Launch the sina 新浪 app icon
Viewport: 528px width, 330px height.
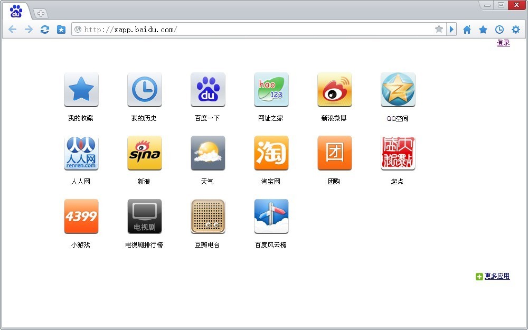[145, 153]
